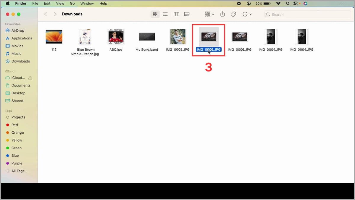The height and width of the screenshot is (200, 355).
Task: Click the ABC.jpg filename label
Action: pyautogui.click(x=116, y=49)
